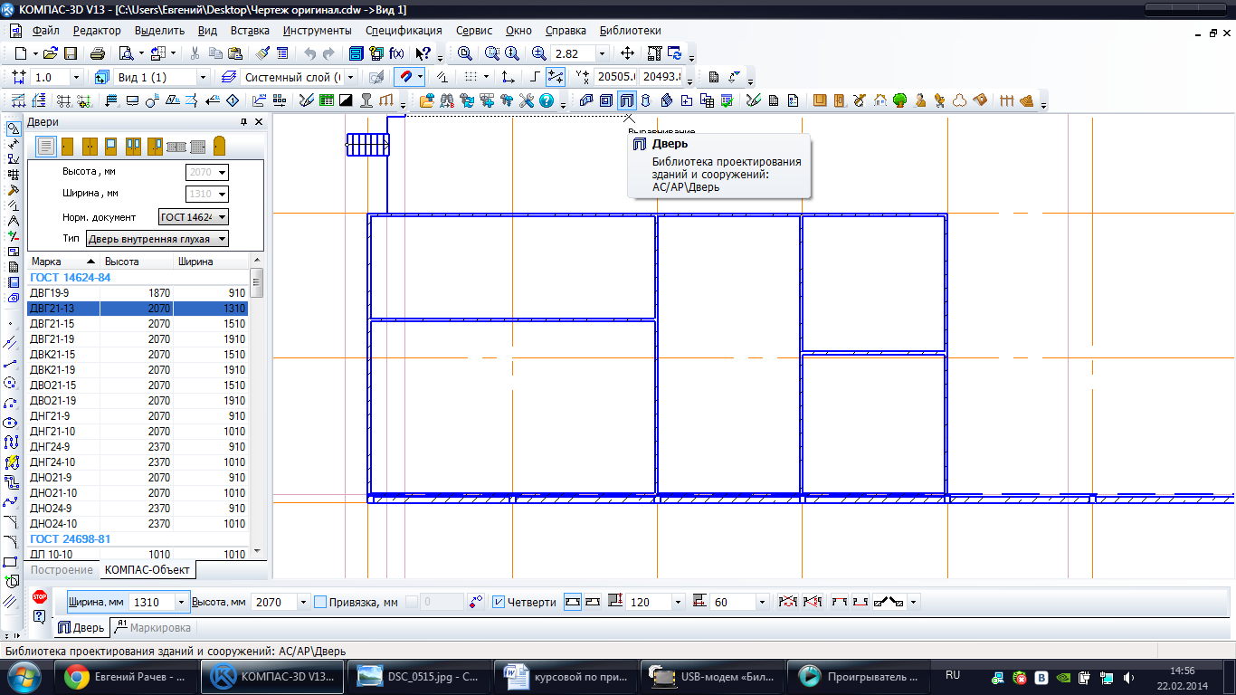
Task: Click the wrench and screwdriver settings icon
Action: (527, 100)
